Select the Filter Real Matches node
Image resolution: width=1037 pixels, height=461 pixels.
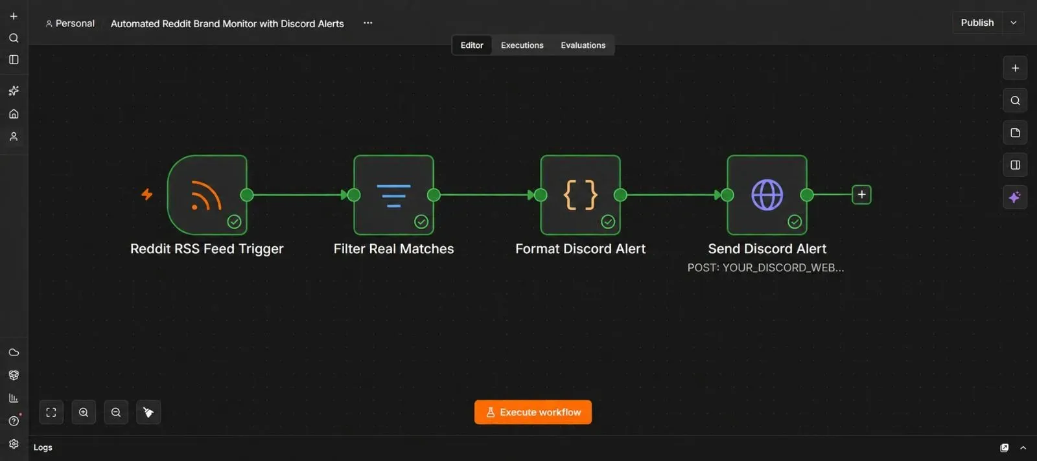(x=393, y=195)
